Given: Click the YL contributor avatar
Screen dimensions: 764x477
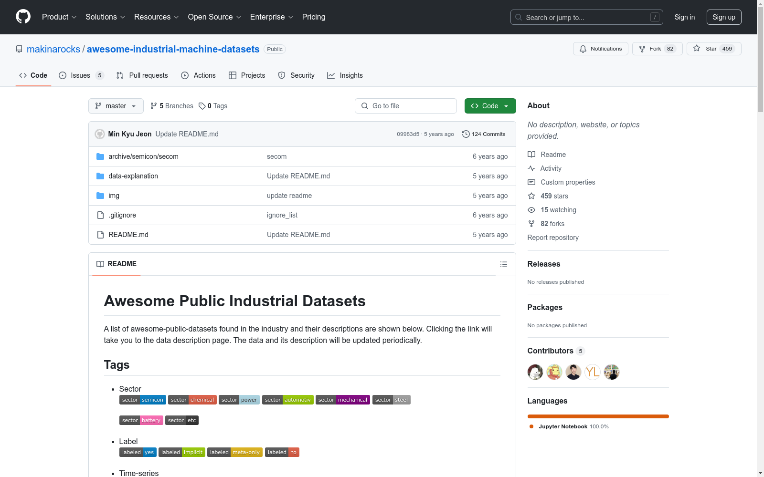Looking at the screenshot, I should (593, 372).
